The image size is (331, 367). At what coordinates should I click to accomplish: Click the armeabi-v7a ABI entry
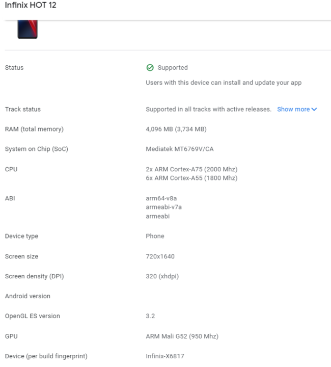click(x=164, y=207)
